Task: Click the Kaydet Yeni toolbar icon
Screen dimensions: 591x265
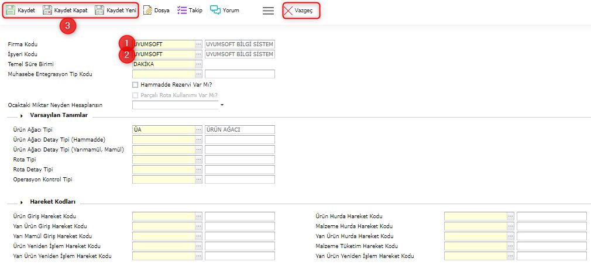Action: coord(99,10)
